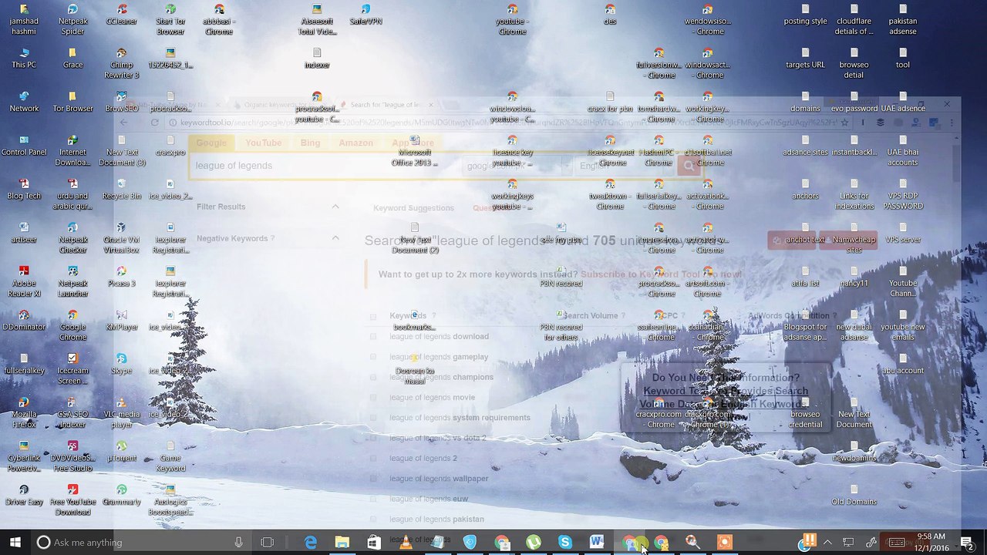
Task: Open the CCleaner desktop shortcut
Action: point(122,15)
